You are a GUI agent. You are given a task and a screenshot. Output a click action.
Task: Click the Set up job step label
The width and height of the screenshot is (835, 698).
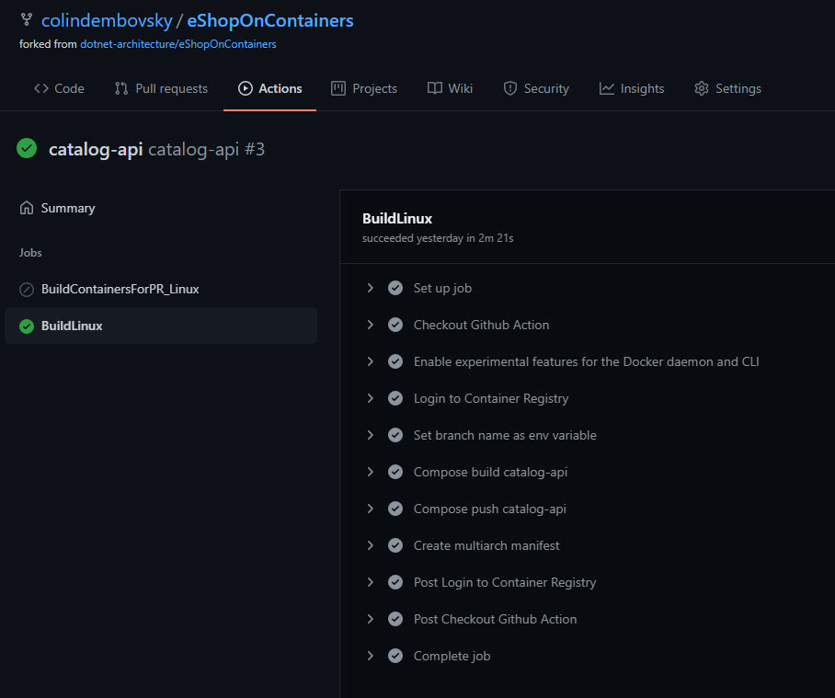coord(442,288)
